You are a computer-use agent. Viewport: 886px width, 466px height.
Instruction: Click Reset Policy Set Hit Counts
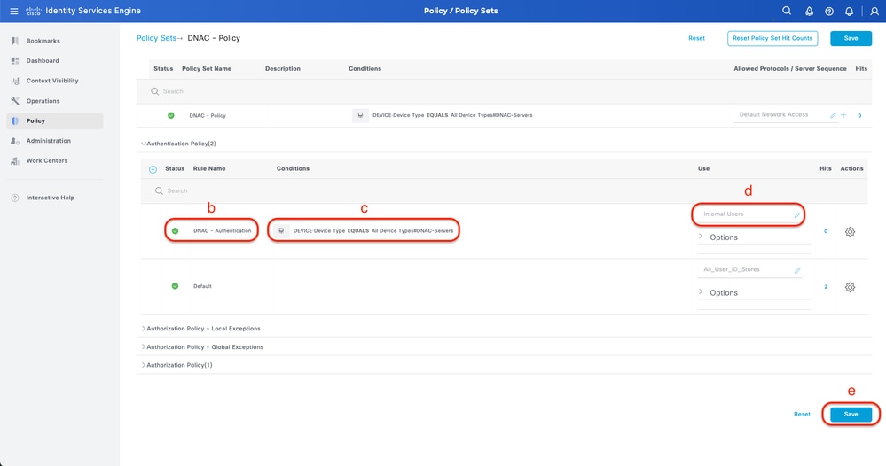(772, 38)
